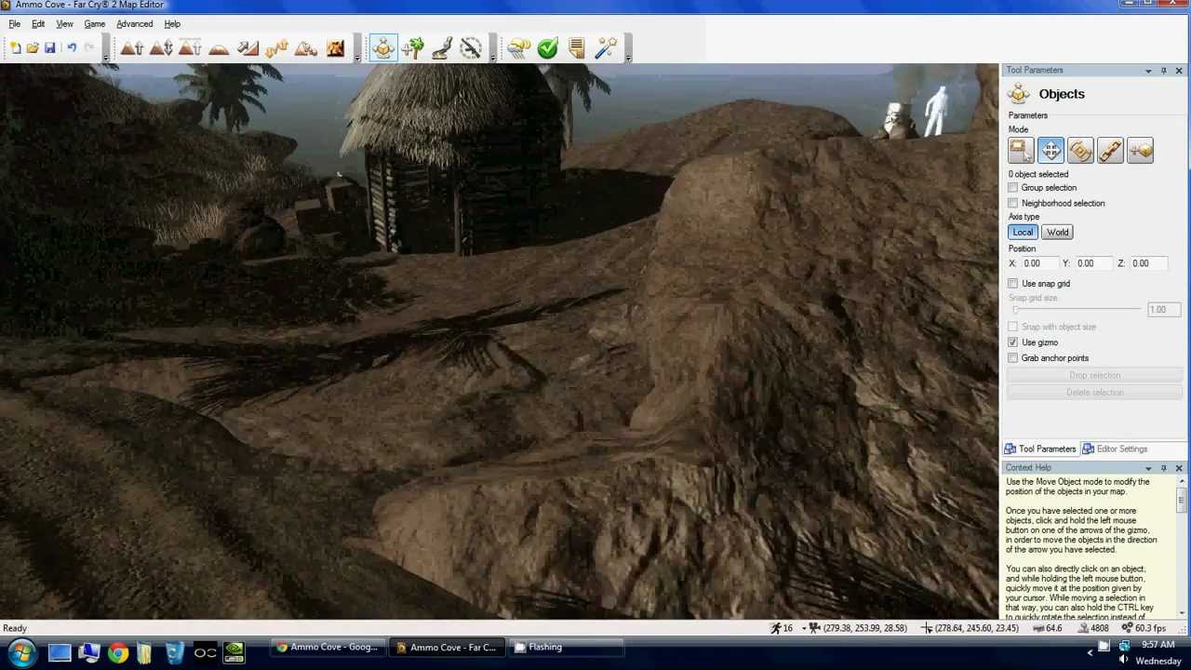Select the Local axis type

click(x=1023, y=233)
